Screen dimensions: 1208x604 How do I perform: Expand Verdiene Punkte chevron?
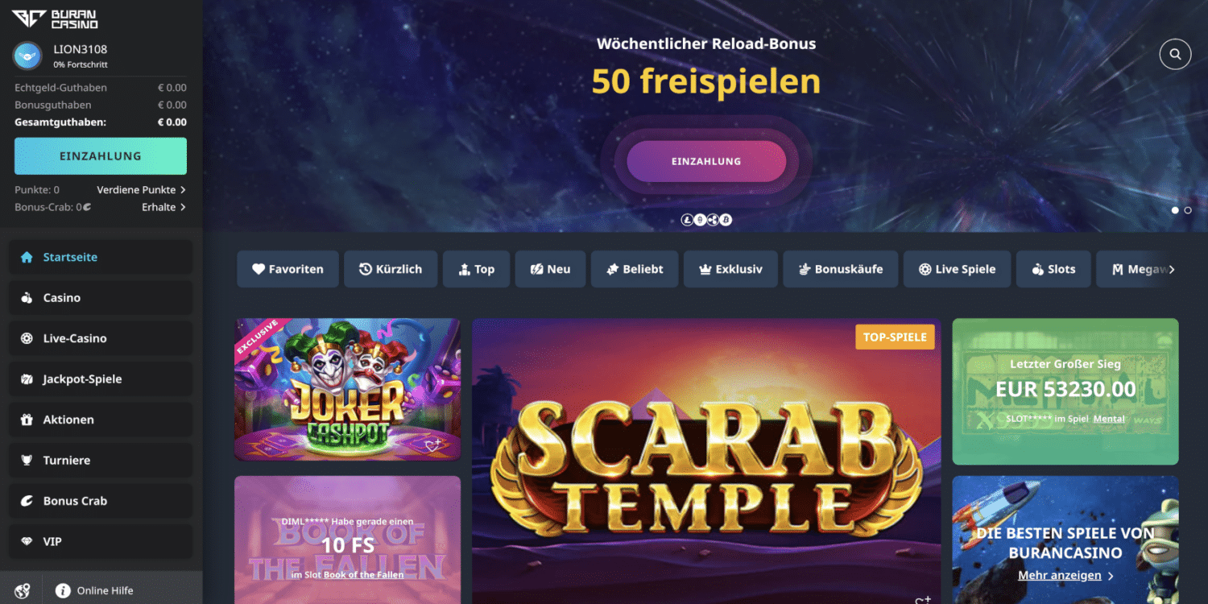point(183,190)
